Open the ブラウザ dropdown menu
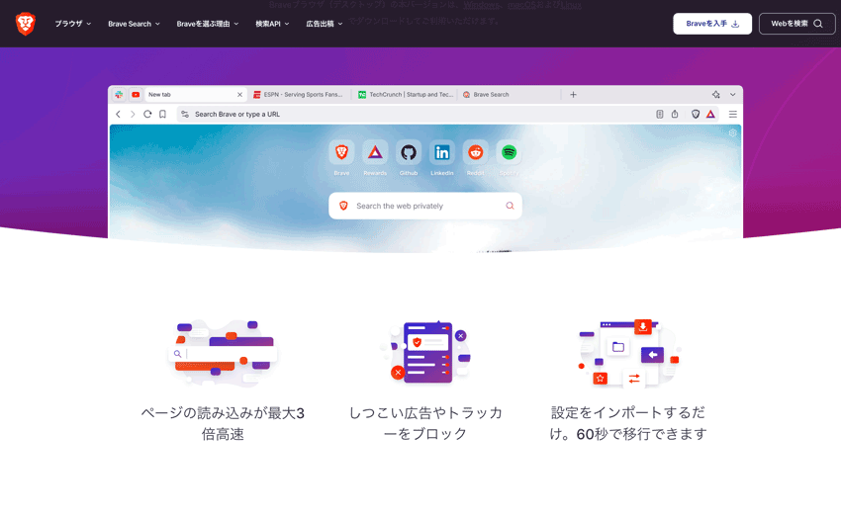This screenshot has width=841, height=519. point(73,24)
